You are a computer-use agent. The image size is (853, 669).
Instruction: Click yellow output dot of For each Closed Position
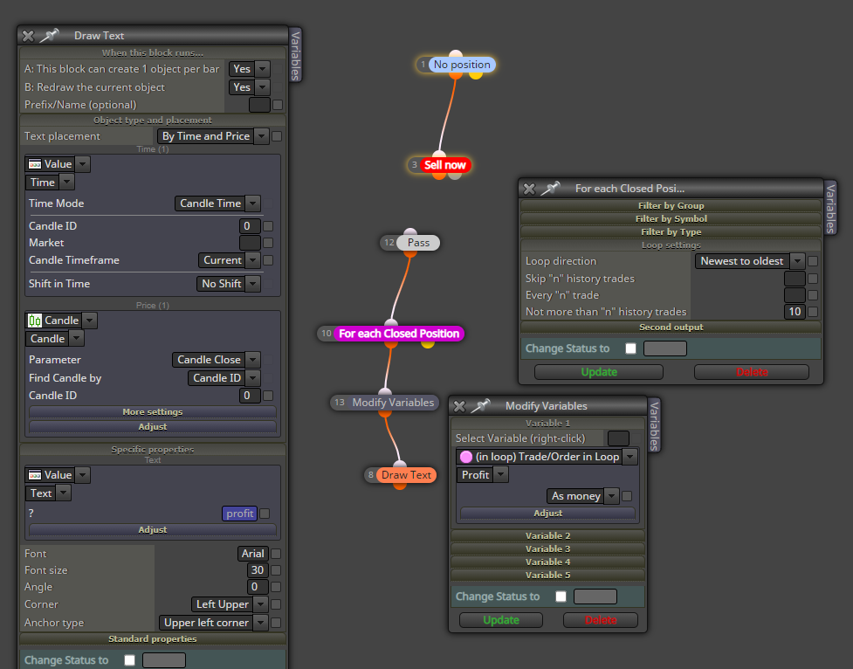click(428, 343)
